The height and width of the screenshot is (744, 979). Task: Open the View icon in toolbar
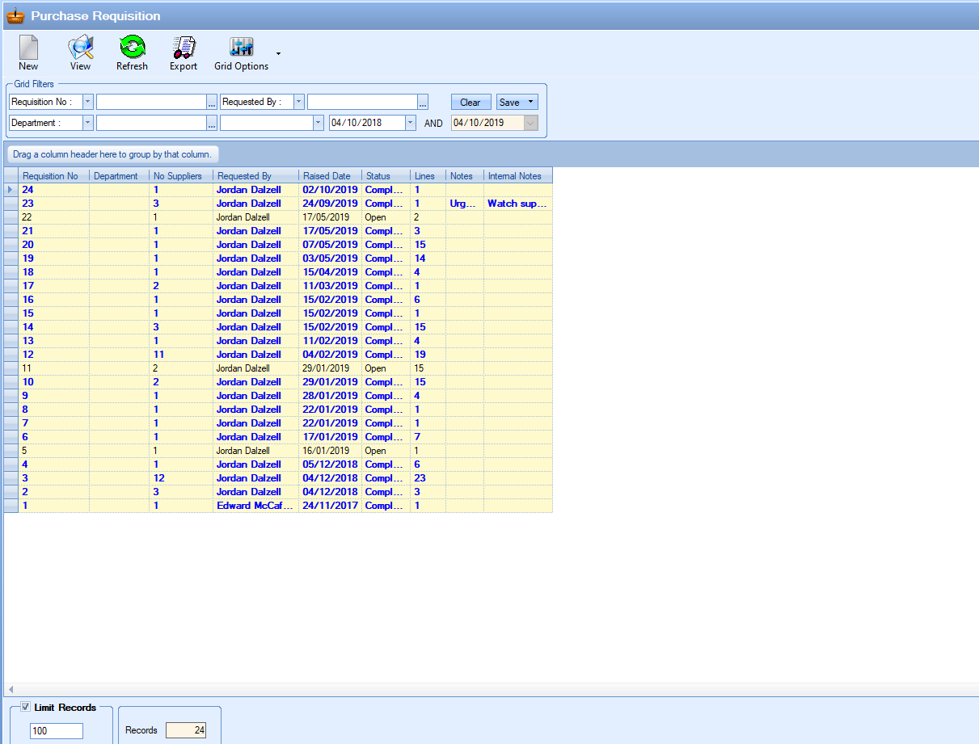point(80,48)
